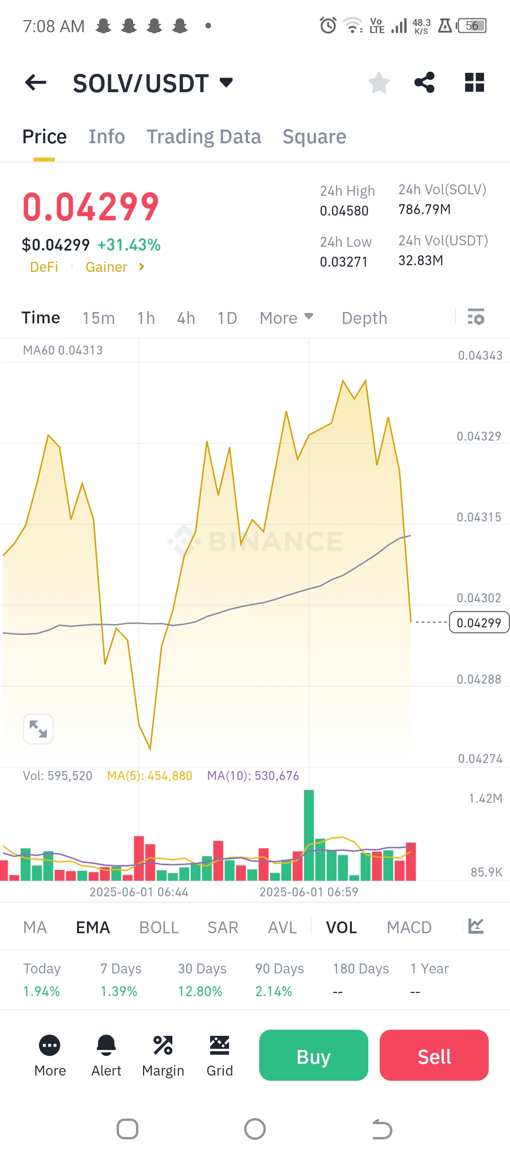This screenshot has width=510, height=1163.
Task: Switch to the Trading Data tab
Action: [204, 137]
